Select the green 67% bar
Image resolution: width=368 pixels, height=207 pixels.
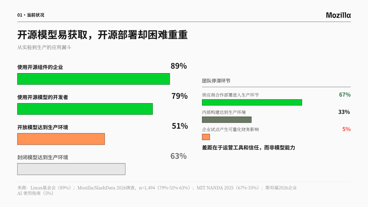click(x=252, y=102)
